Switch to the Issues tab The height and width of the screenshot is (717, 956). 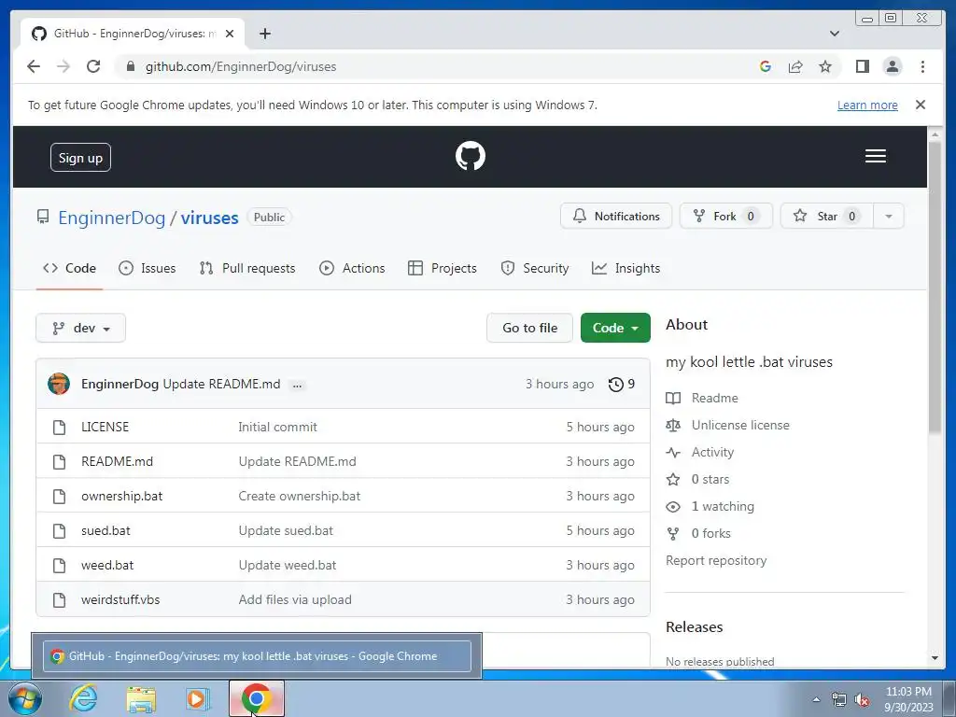pos(147,268)
